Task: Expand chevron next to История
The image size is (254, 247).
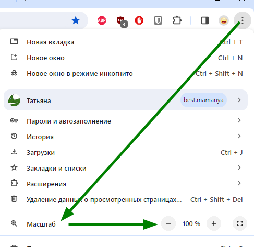Action: pos(239,136)
